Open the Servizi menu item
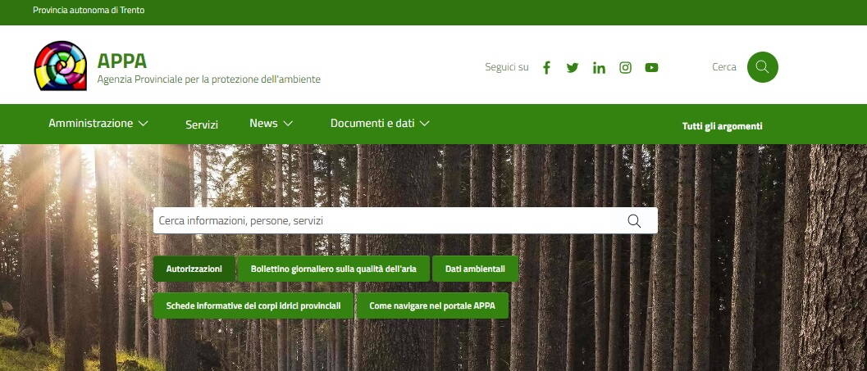The width and height of the screenshot is (867, 371). [202, 124]
